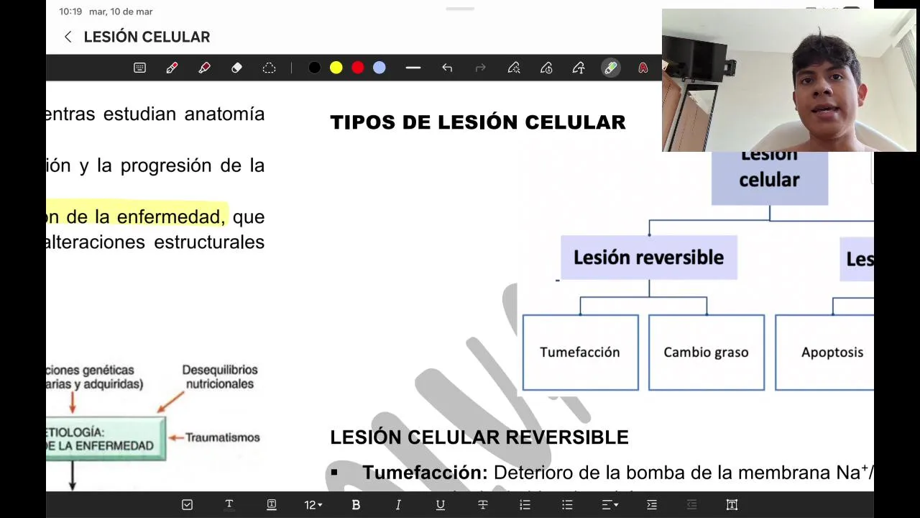Click the presenter webcam video overlay
This screenshot has width=920, height=518.
pyautogui.click(x=789, y=80)
